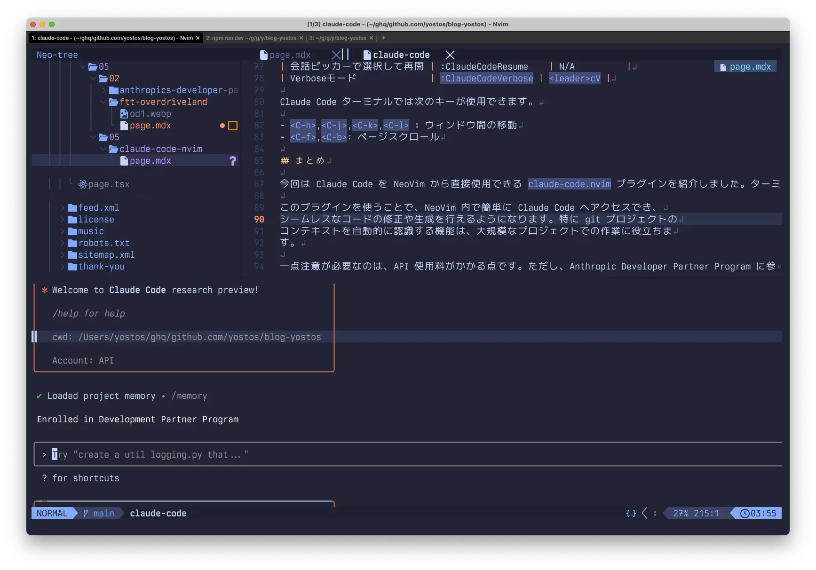The width and height of the screenshot is (816, 570).
Task: Switch to the npm run dev terminal tab
Action: (251, 38)
